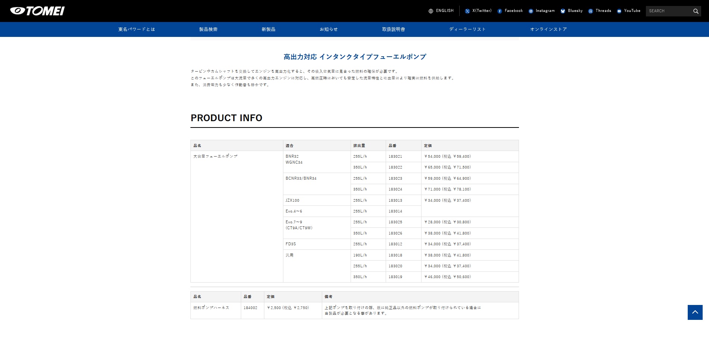Click price ￥2,500 (税込 ￥2,750)

(x=288, y=308)
